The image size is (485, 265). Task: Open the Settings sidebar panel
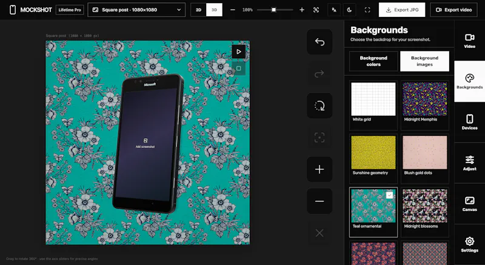point(469,244)
